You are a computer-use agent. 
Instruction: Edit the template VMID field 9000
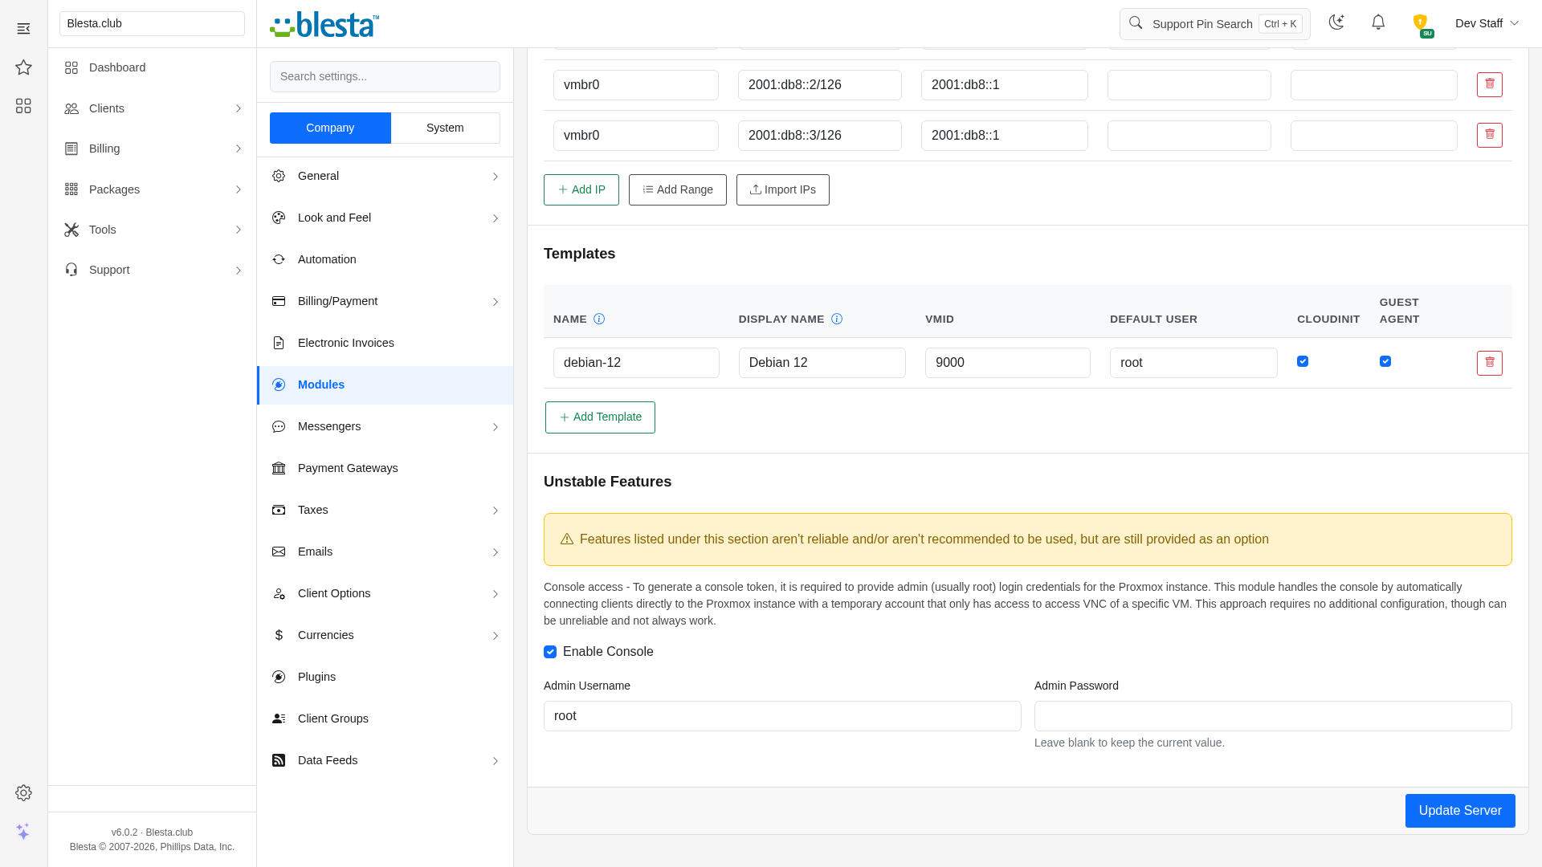1008,363
